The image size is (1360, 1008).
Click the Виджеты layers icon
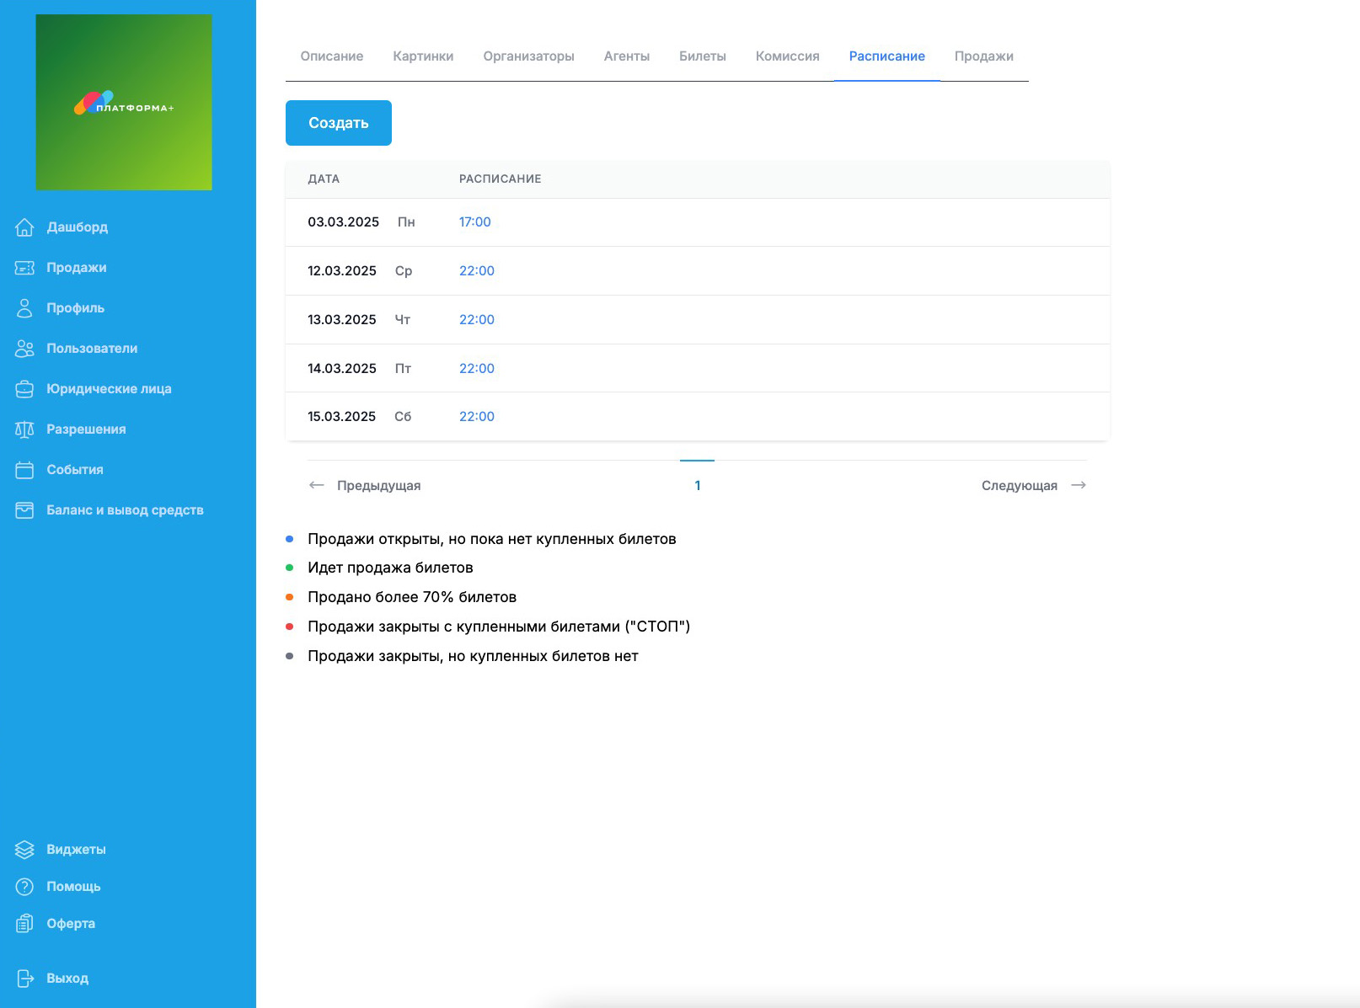24,850
